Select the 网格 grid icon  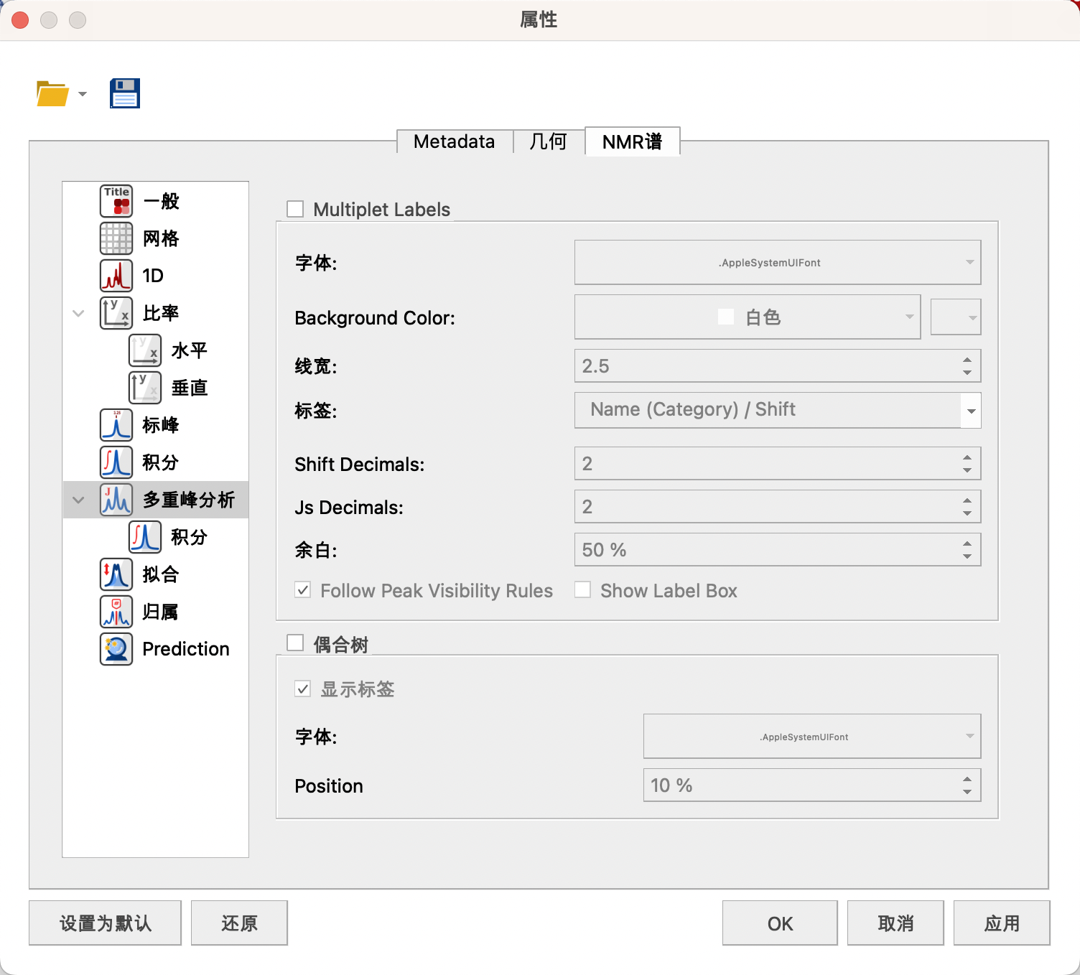pyautogui.click(x=116, y=238)
